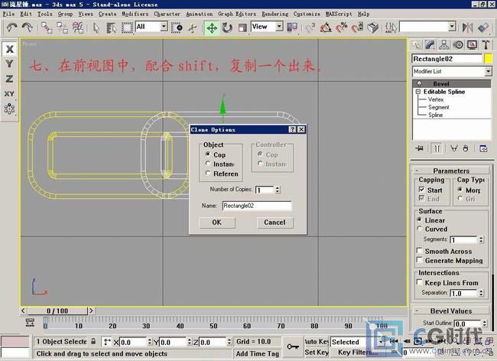497x361 pixels.
Task: Click the Redo arrow in toolbar
Action: 28,28
